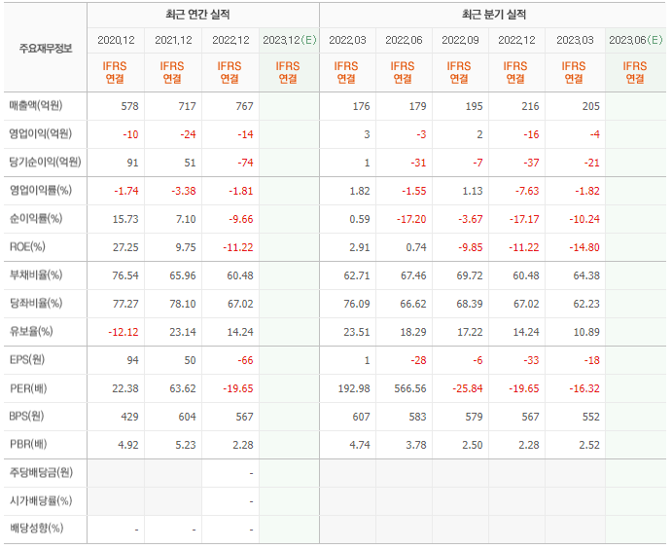Click the PBR value 4.74
The width and height of the screenshot is (672, 549).
pos(360,445)
